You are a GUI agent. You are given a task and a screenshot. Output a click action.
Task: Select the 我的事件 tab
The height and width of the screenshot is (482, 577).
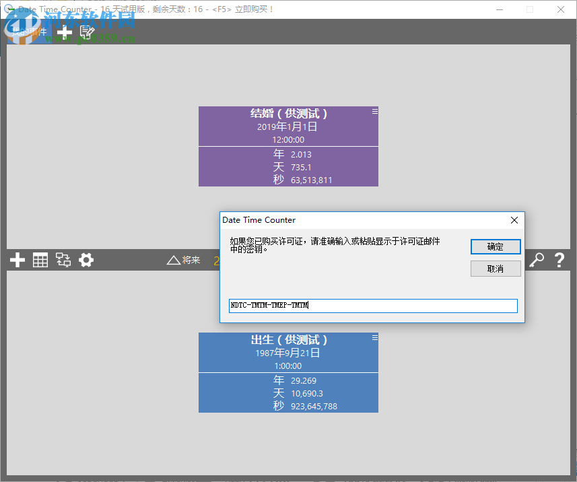click(30, 32)
